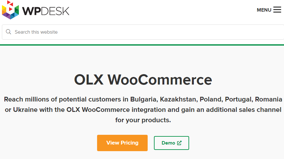The height and width of the screenshot is (159, 284).
Task: Click the magnifying glass search icon
Action: click(x=8, y=32)
